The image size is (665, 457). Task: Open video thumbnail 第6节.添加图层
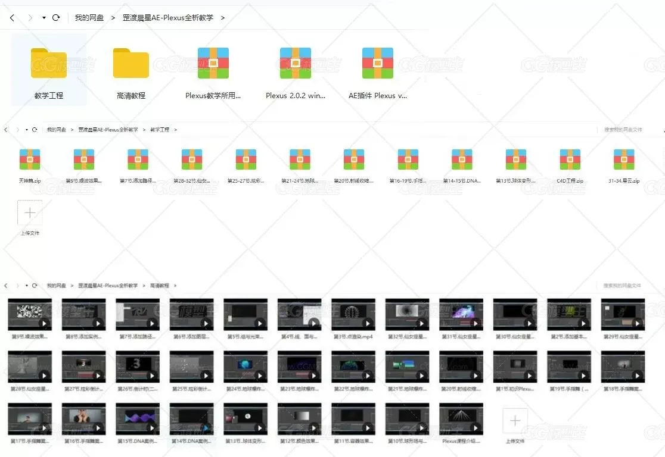192,315
